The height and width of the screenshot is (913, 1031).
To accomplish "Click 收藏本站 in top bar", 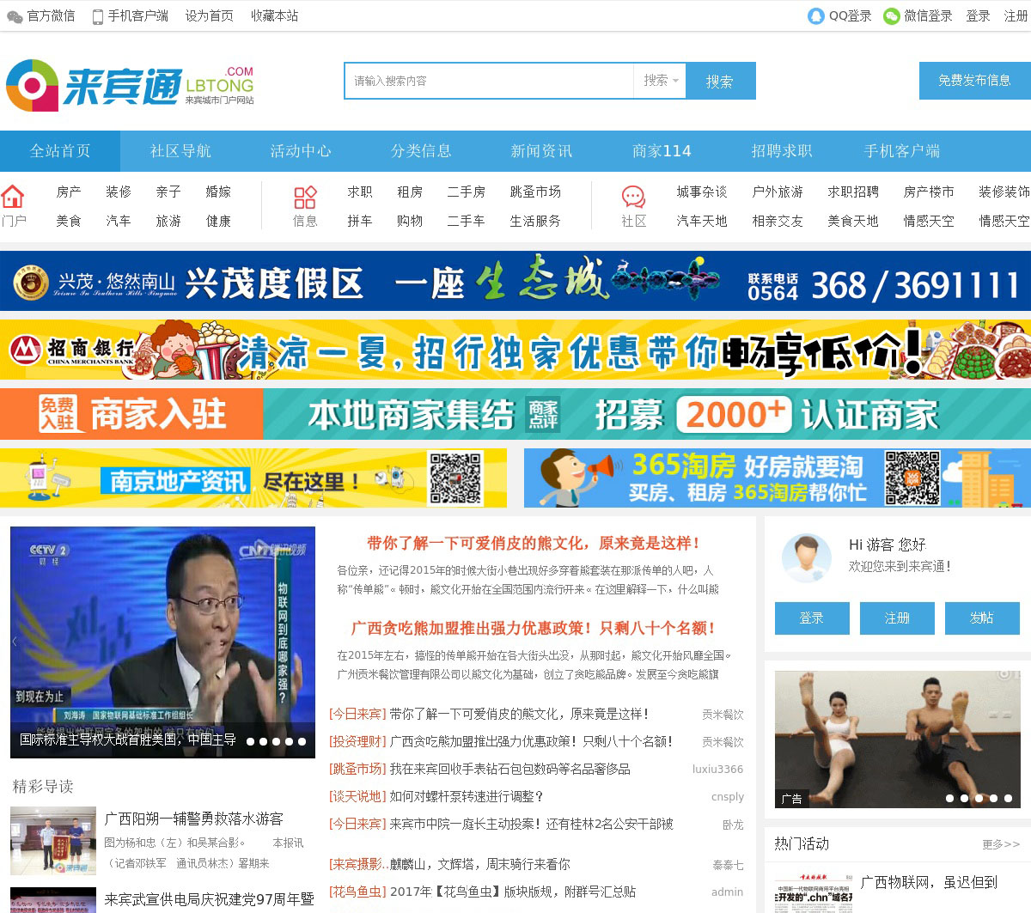I will [x=275, y=16].
